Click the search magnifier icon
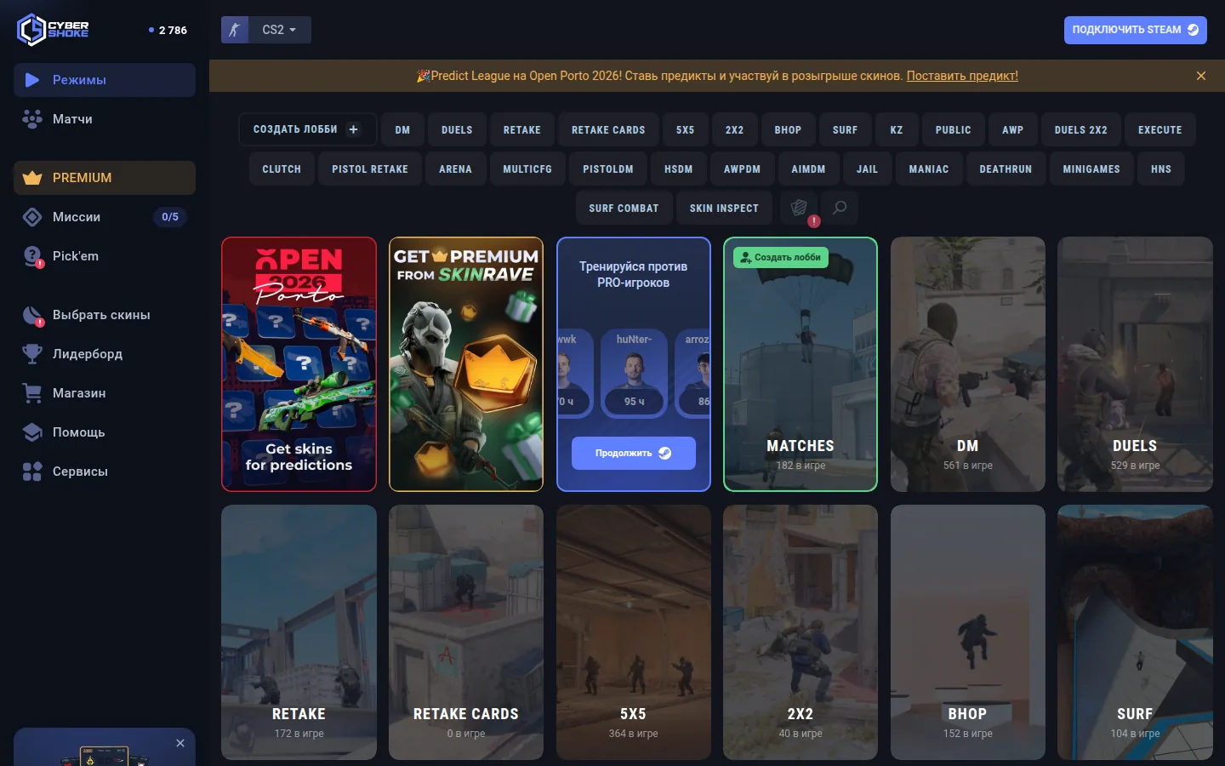1225x766 pixels. [x=840, y=208]
